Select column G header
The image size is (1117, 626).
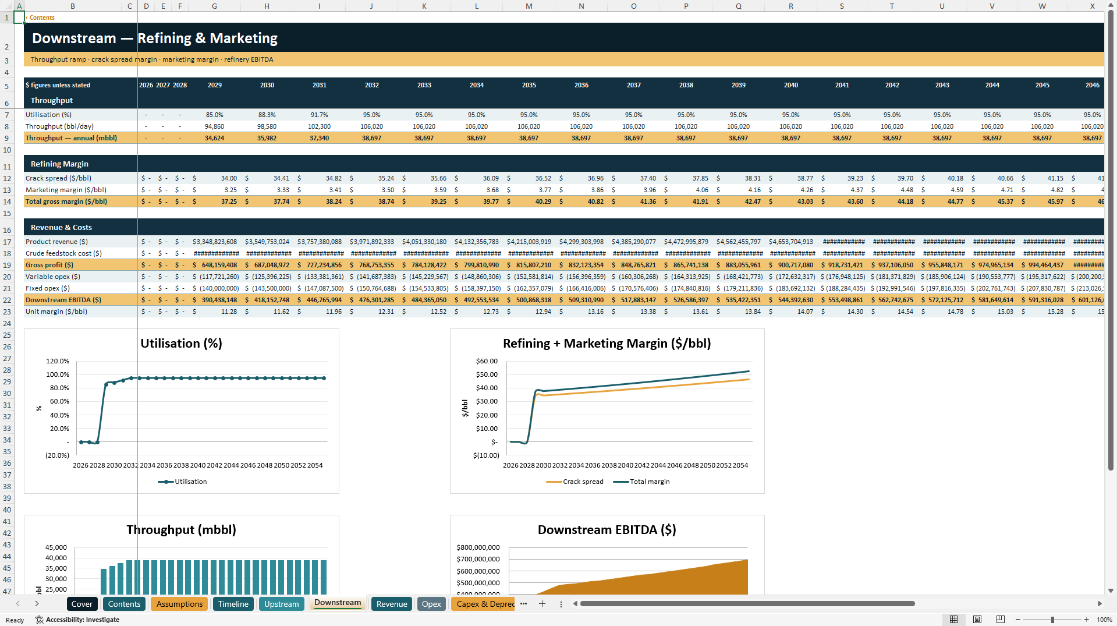tap(214, 6)
